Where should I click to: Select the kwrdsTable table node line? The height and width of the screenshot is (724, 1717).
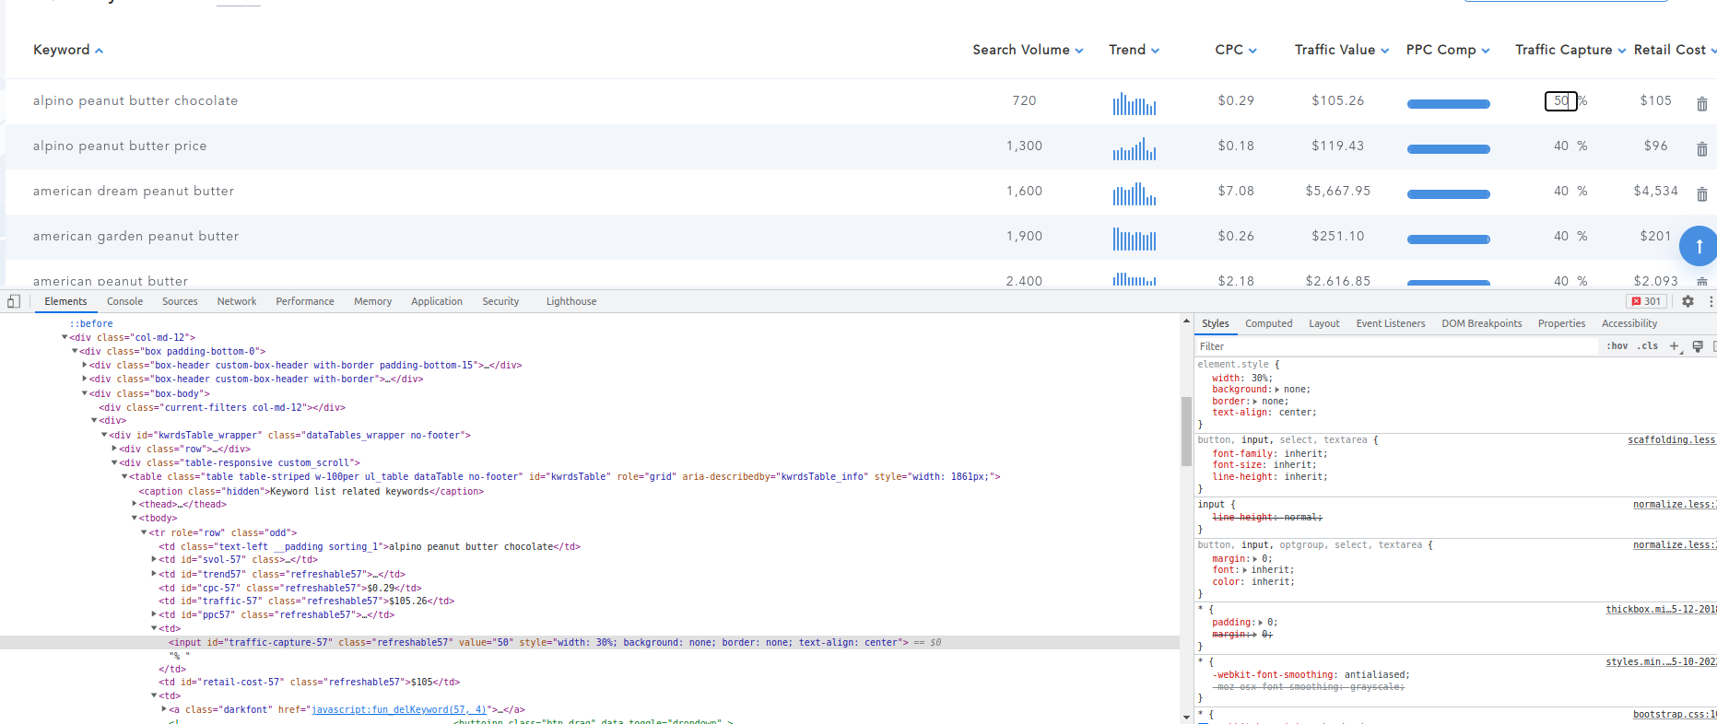564,476
